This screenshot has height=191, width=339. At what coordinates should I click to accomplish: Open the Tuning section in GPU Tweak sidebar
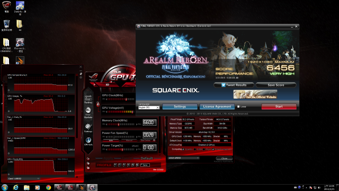[x=88, y=99]
